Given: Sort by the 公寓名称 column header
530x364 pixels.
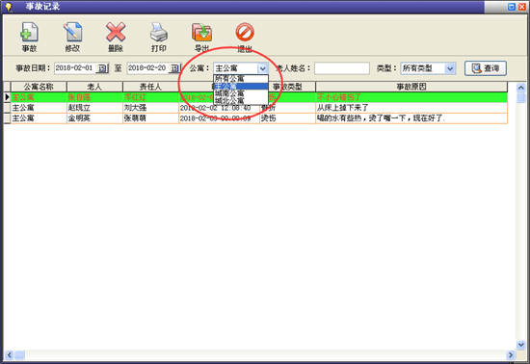Looking at the screenshot, I should click(39, 87).
